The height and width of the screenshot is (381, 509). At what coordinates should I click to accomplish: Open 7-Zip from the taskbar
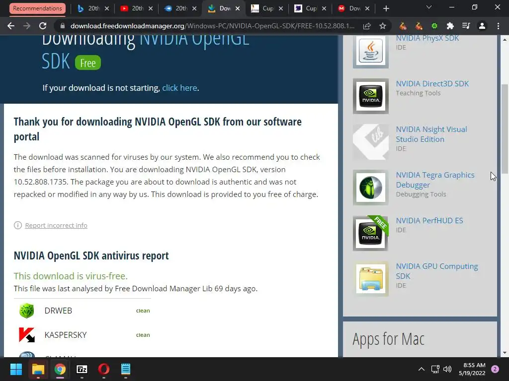tap(82, 369)
